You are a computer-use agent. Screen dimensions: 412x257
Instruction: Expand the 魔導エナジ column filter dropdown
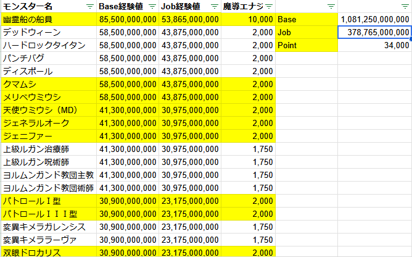[x=269, y=6]
